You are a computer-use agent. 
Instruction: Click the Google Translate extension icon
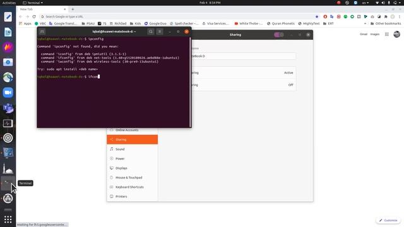[x=332, y=16]
